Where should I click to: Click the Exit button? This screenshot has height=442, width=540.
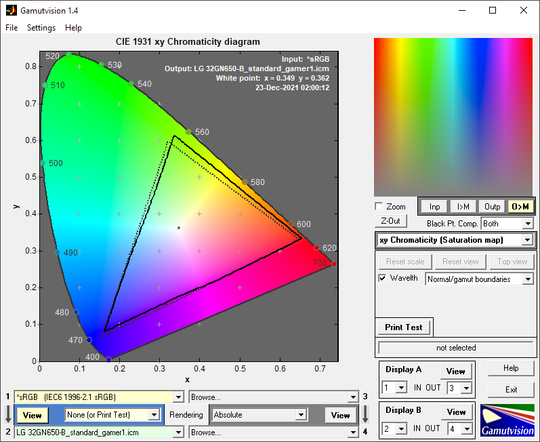[x=512, y=389]
